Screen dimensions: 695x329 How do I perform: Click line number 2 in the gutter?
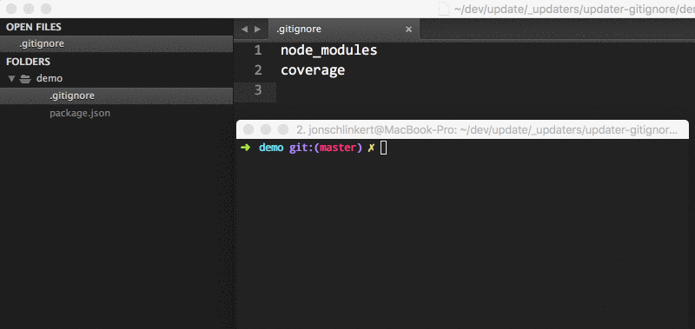258,70
